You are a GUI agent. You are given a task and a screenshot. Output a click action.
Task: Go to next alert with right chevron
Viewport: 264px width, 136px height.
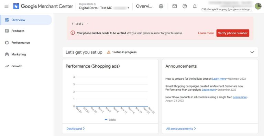87,24
